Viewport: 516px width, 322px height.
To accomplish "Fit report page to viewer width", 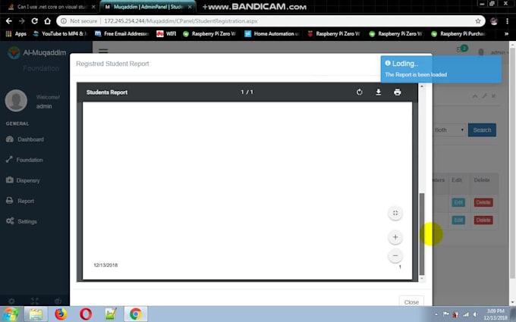I will 395,213.
